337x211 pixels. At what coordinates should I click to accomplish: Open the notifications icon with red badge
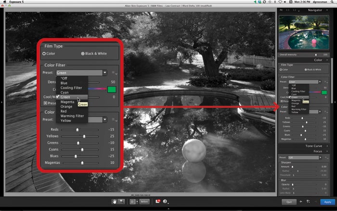tap(158, 201)
